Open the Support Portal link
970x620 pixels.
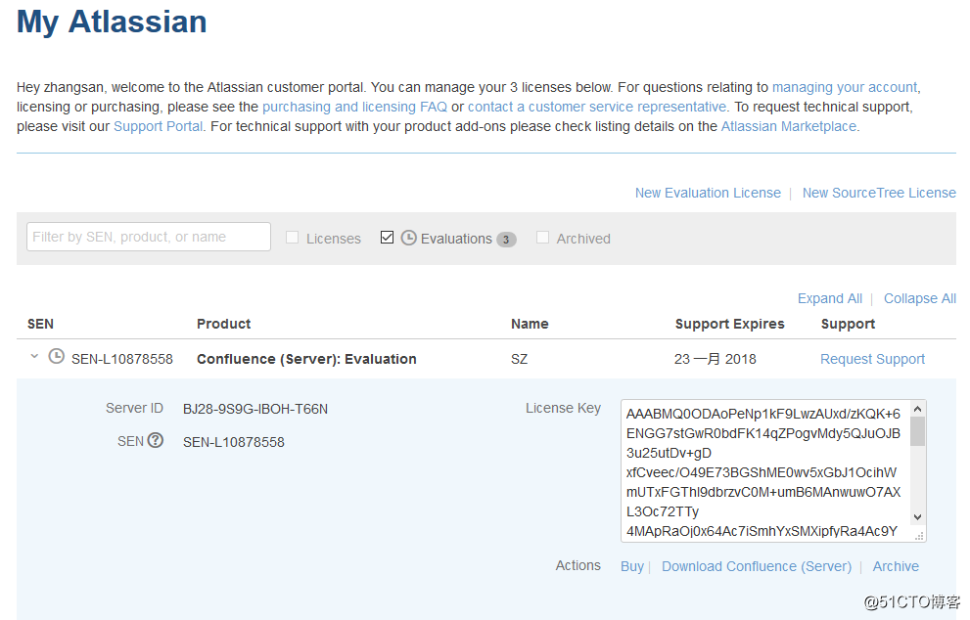coord(158,127)
